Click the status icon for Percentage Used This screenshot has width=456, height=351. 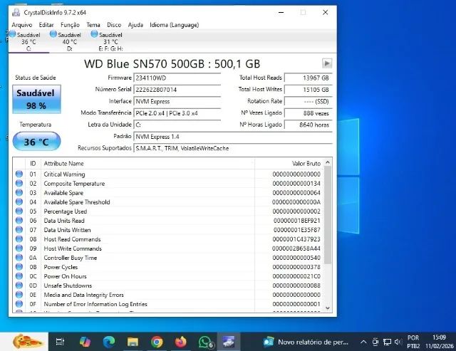point(19,211)
